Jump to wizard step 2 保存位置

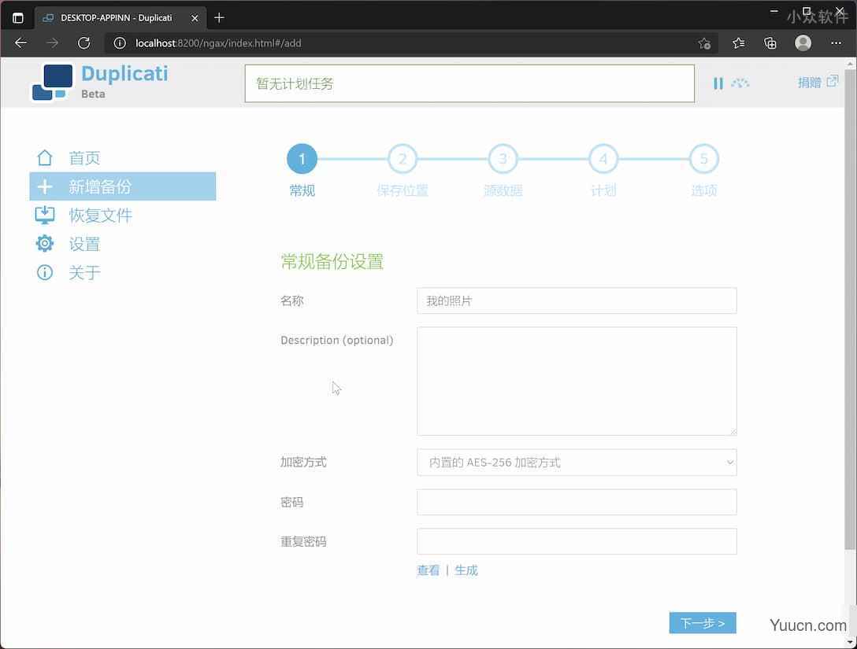click(x=403, y=159)
